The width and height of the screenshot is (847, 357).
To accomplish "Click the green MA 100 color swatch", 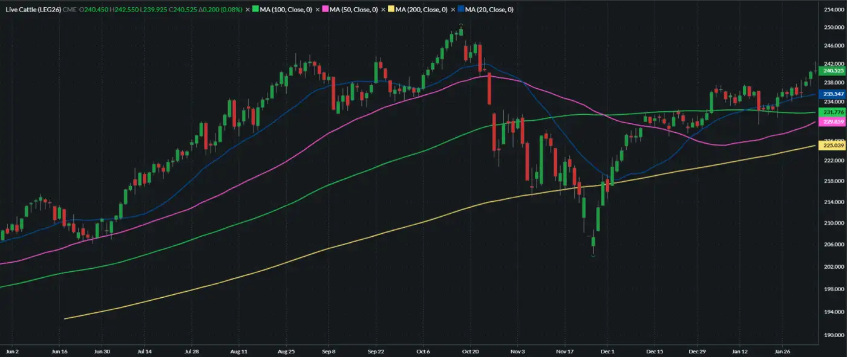I will tap(256, 10).
